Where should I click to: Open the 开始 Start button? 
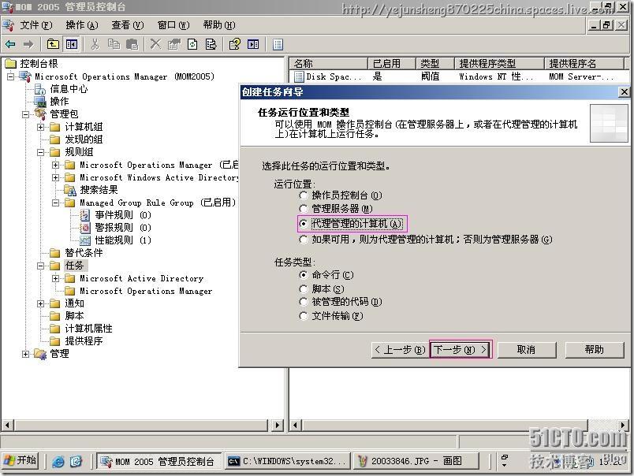[21, 461]
